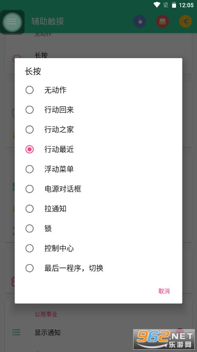Viewport: 197px width, 352px height.
Task: Open the thumbs-up rate icon
Action: click(140, 22)
